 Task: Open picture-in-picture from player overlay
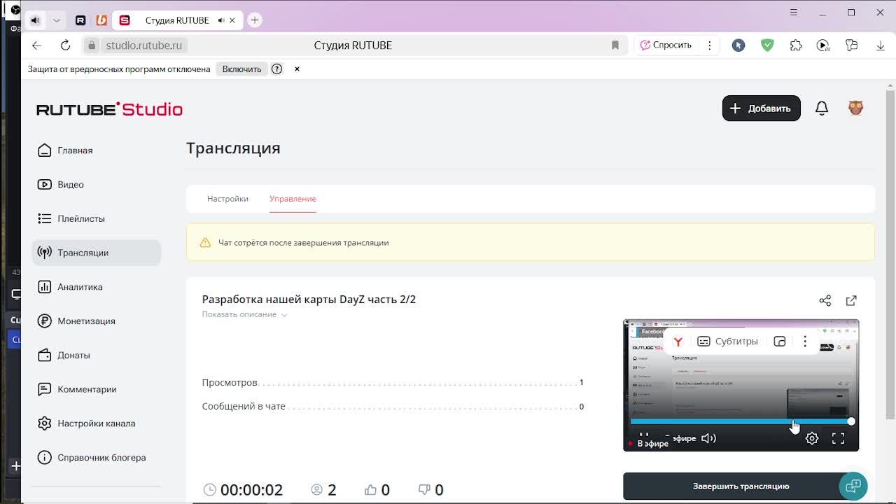tap(780, 342)
